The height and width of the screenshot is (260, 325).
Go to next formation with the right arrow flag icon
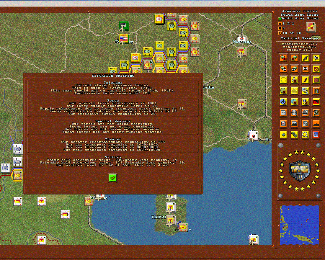(294, 69)
